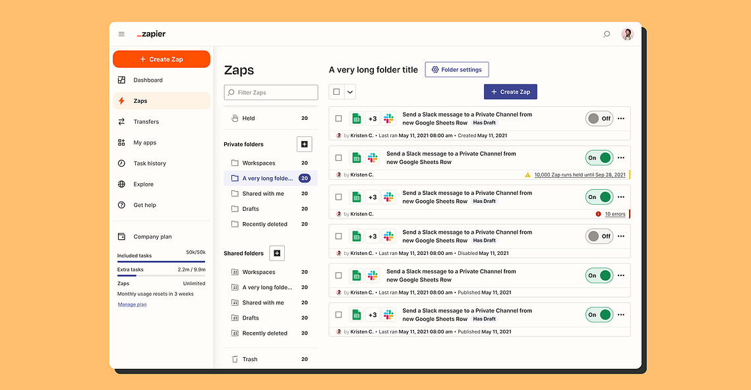Viewport: 751px width, 390px height.
Task: Click the +3 apps badge on zap Created May 11
Action: click(x=373, y=119)
